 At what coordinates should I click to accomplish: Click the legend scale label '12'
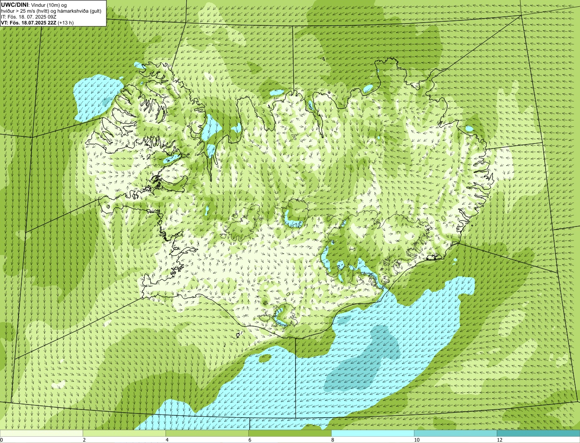point(499,440)
